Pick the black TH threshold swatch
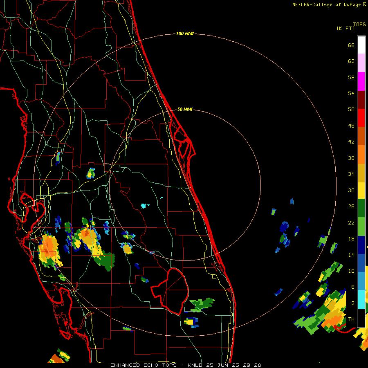Image resolution: width=368 pixels, height=368 pixels. 361,318
